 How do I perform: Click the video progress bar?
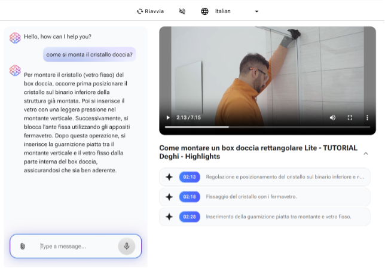267,127
